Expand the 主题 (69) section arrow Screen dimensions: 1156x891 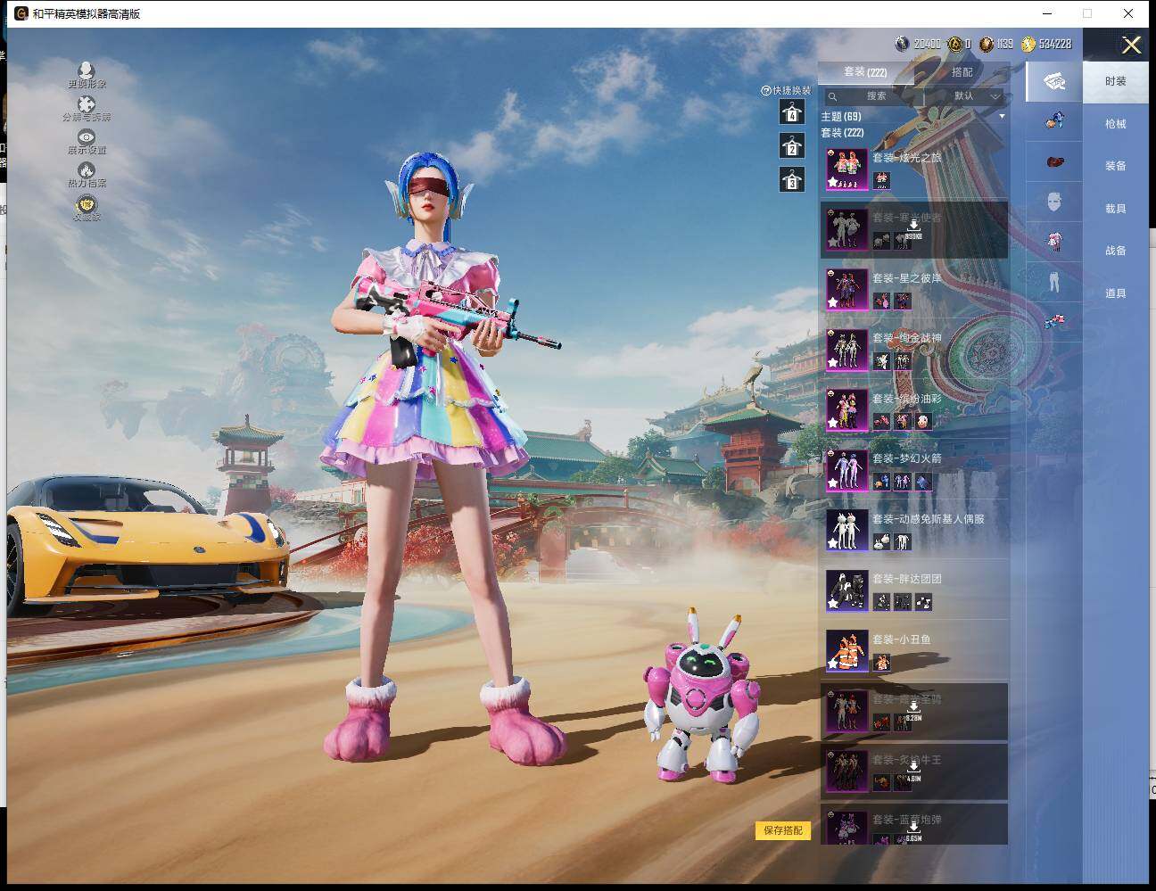pos(1002,117)
